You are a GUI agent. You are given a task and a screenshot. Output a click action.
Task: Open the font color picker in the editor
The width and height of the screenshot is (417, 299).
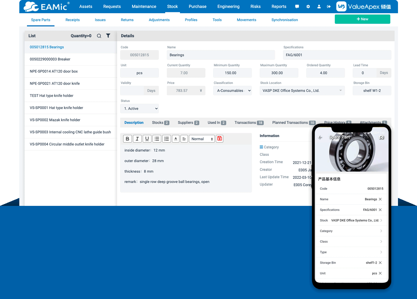pos(176,138)
